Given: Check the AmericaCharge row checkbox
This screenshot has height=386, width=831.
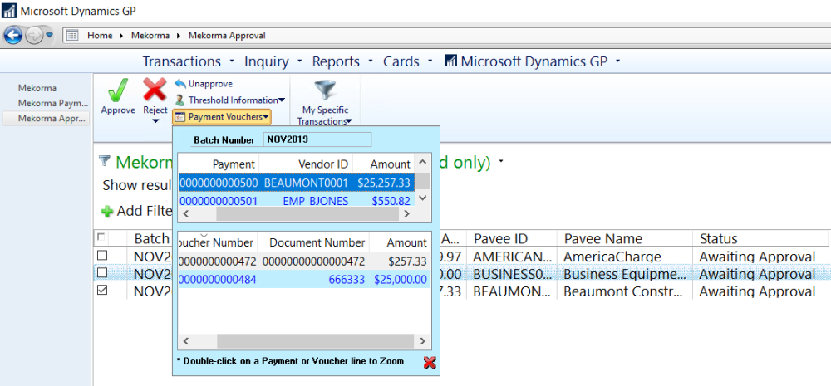Looking at the screenshot, I should (x=102, y=255).
